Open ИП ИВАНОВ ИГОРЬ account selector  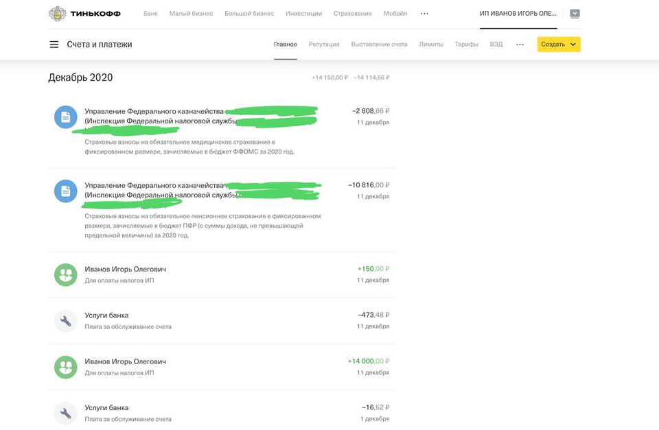point(519,14)
